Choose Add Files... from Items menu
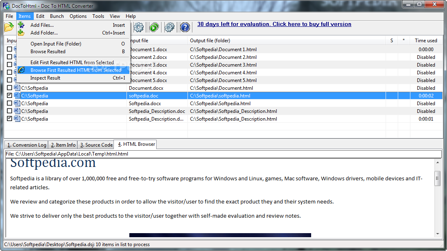This screenshot has height=251, width=447. (73, 25)
